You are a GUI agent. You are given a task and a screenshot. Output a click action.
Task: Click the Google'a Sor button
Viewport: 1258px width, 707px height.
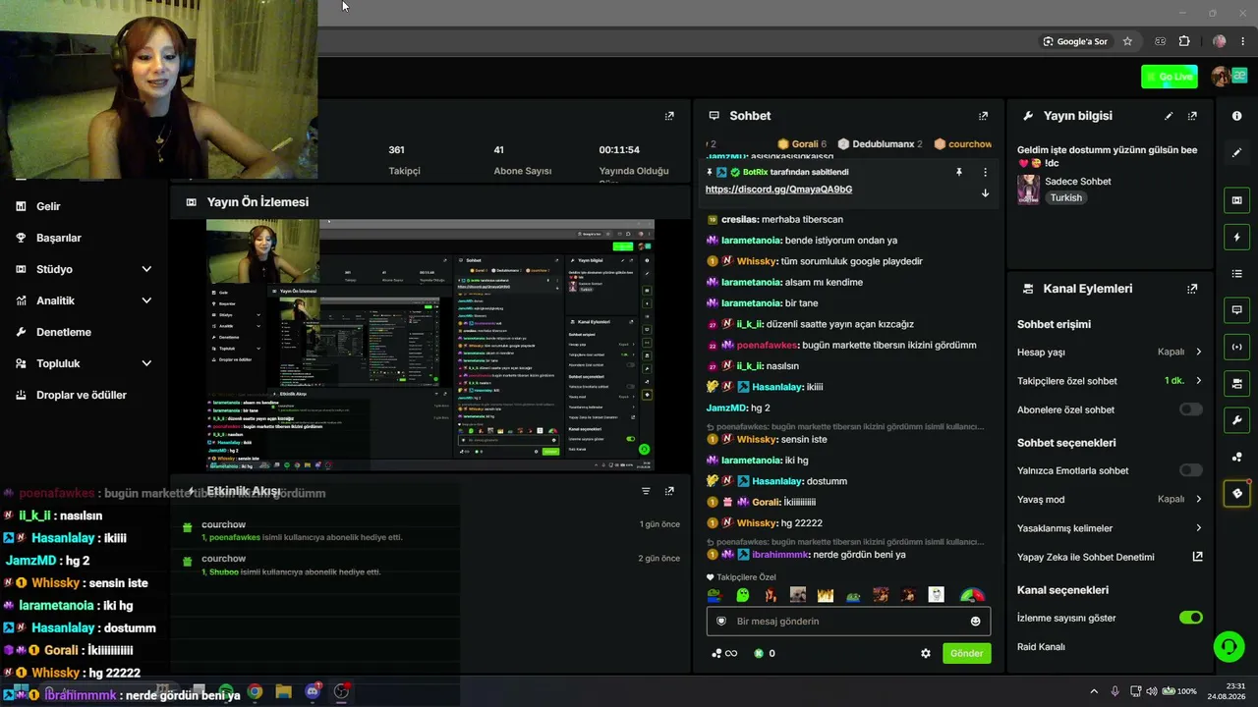click(x=1075, y=41)
